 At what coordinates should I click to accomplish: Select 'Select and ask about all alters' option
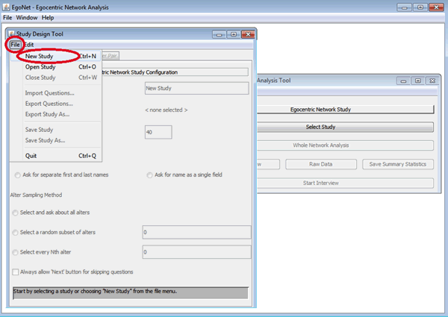[15, 213]
